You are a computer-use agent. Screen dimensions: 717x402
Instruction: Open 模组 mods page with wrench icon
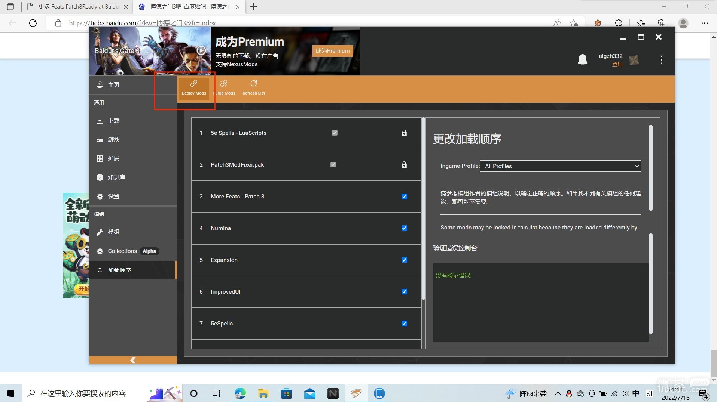[x=132, y=232]
